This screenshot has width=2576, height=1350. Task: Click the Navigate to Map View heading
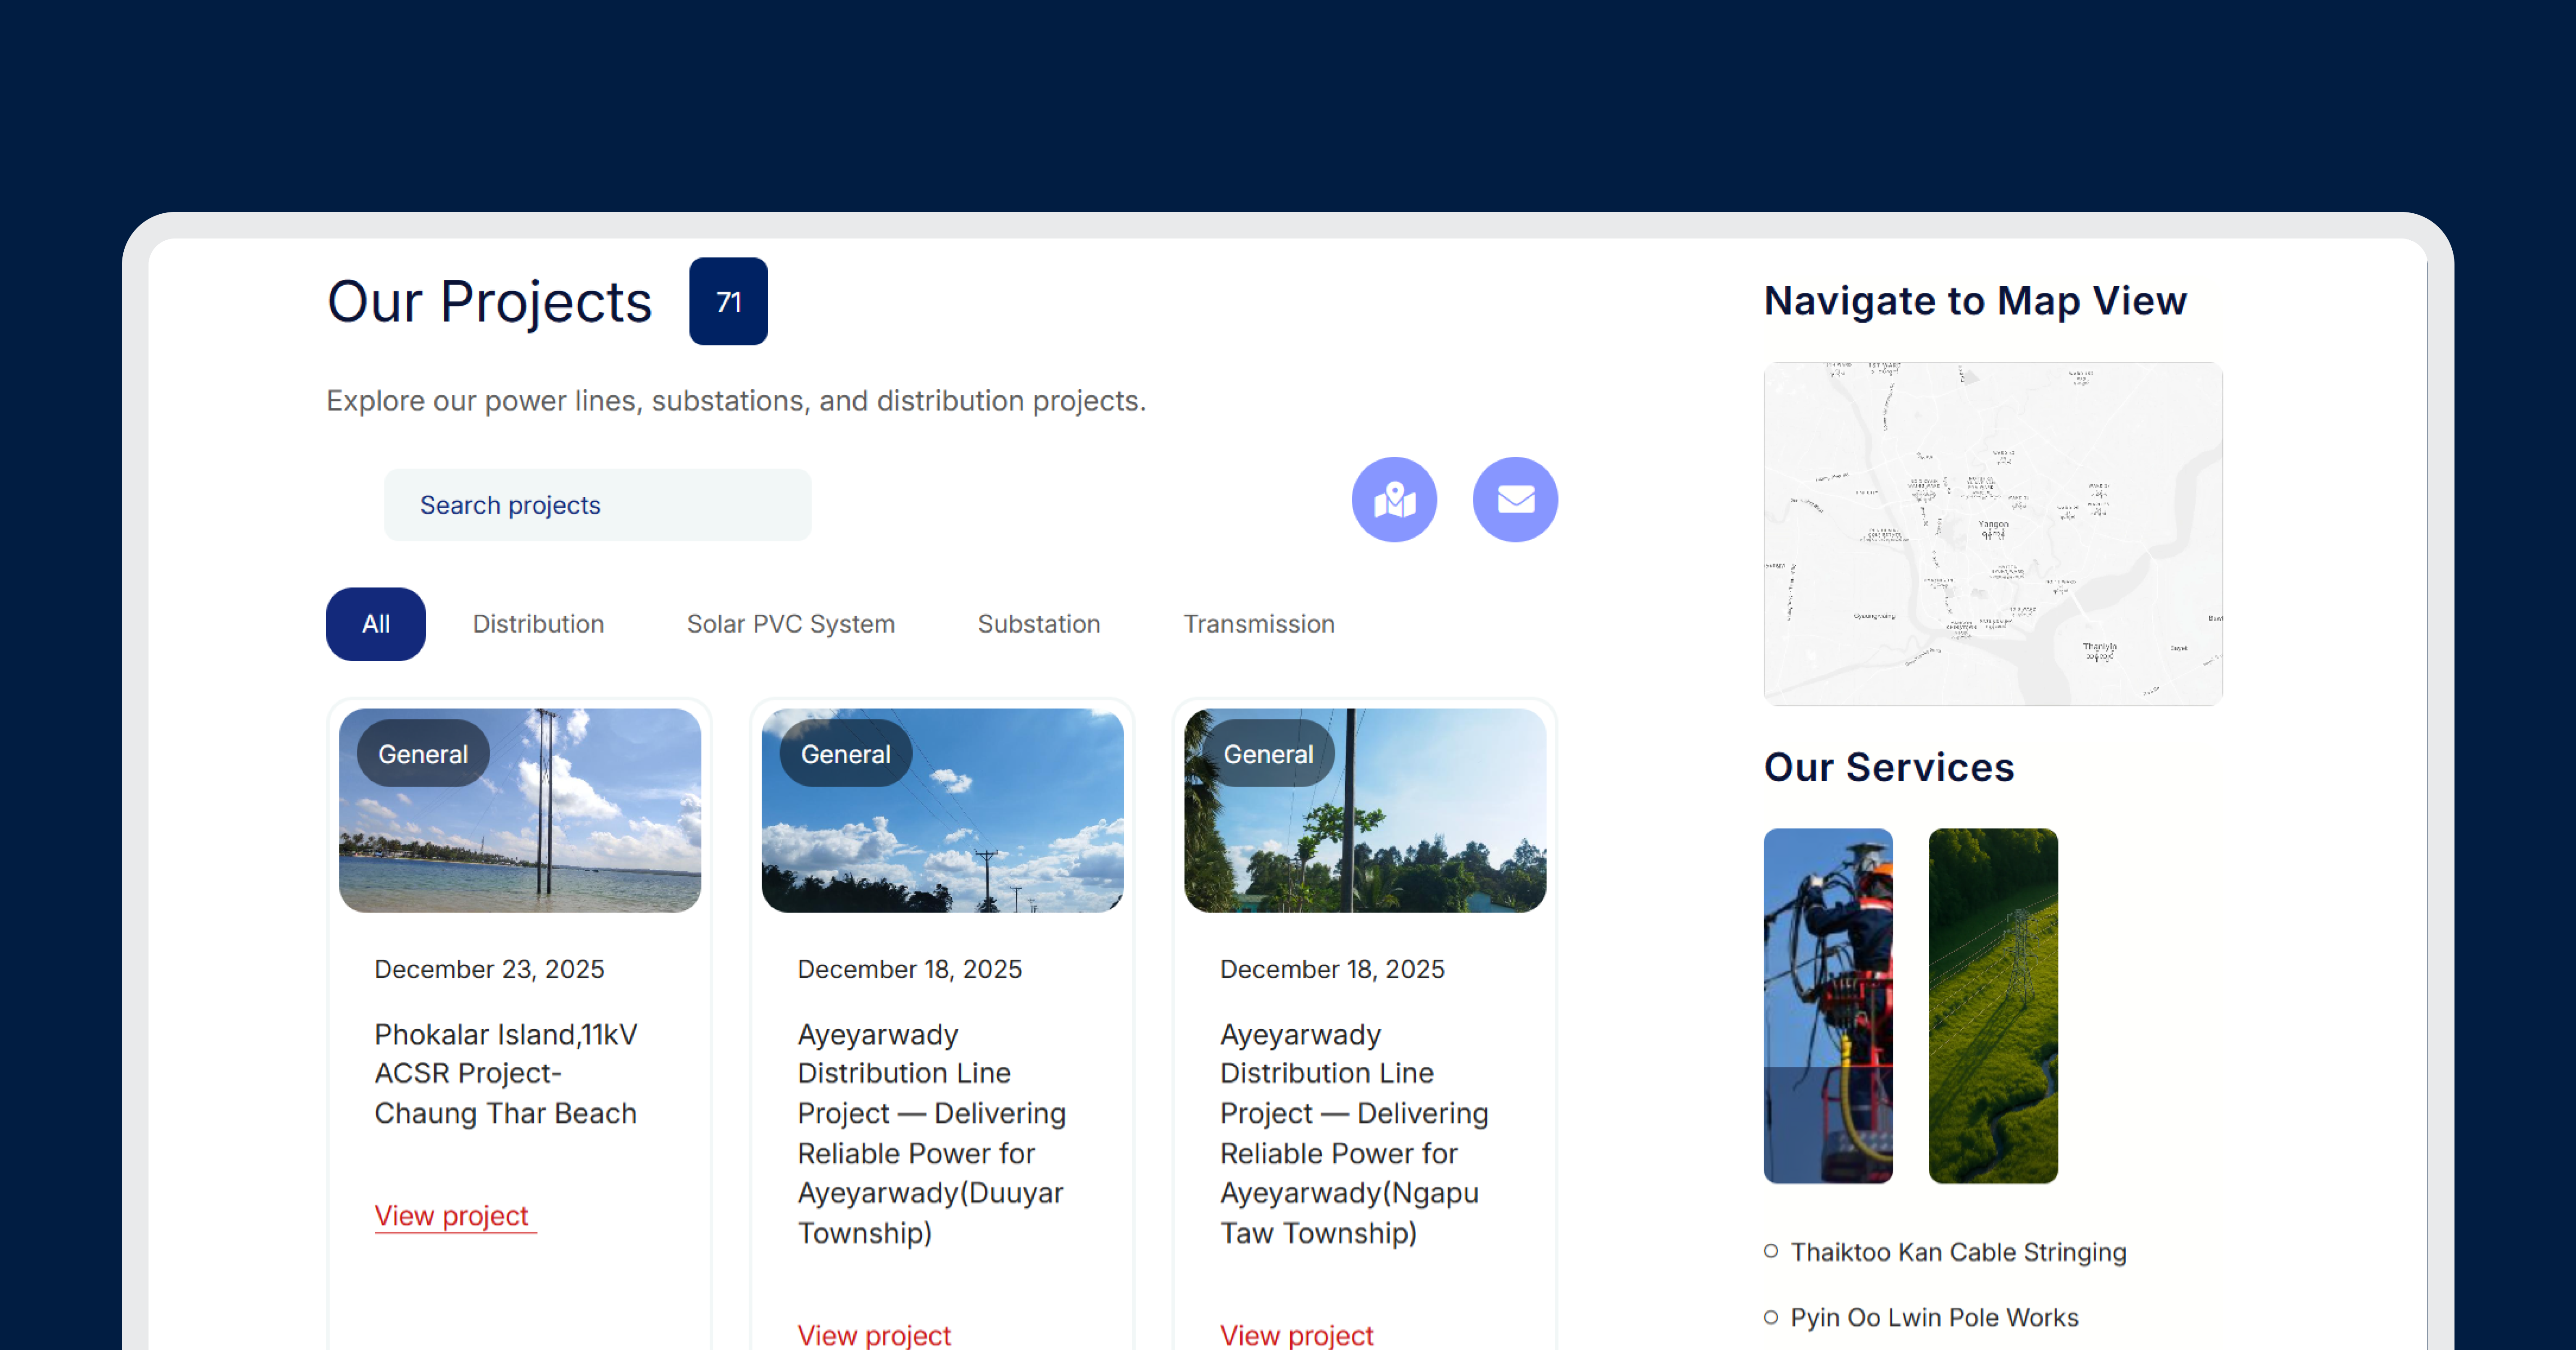tap(1975, 301)
